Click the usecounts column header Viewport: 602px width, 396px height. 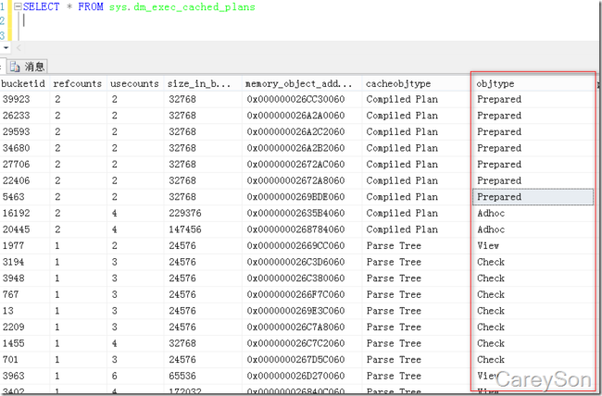click(x=134, y=83)
